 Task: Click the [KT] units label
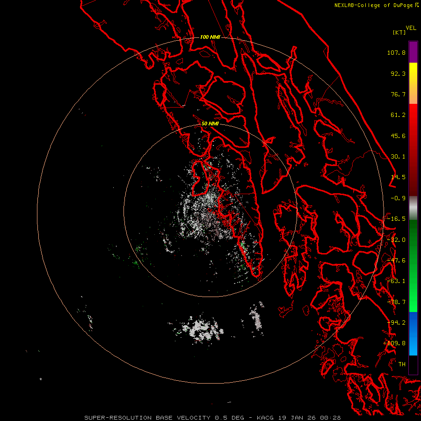(x=399, y=32)
